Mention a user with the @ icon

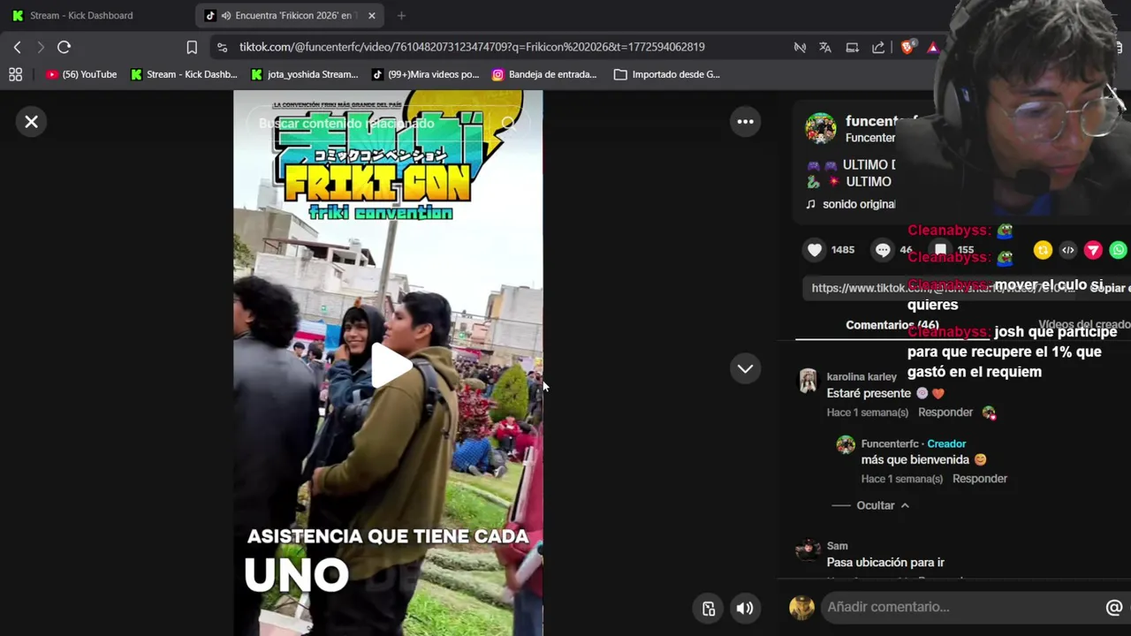(1113, 607)
